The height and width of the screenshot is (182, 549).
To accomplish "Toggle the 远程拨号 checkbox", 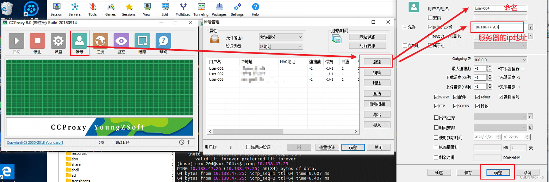I will tap(501, 97).
